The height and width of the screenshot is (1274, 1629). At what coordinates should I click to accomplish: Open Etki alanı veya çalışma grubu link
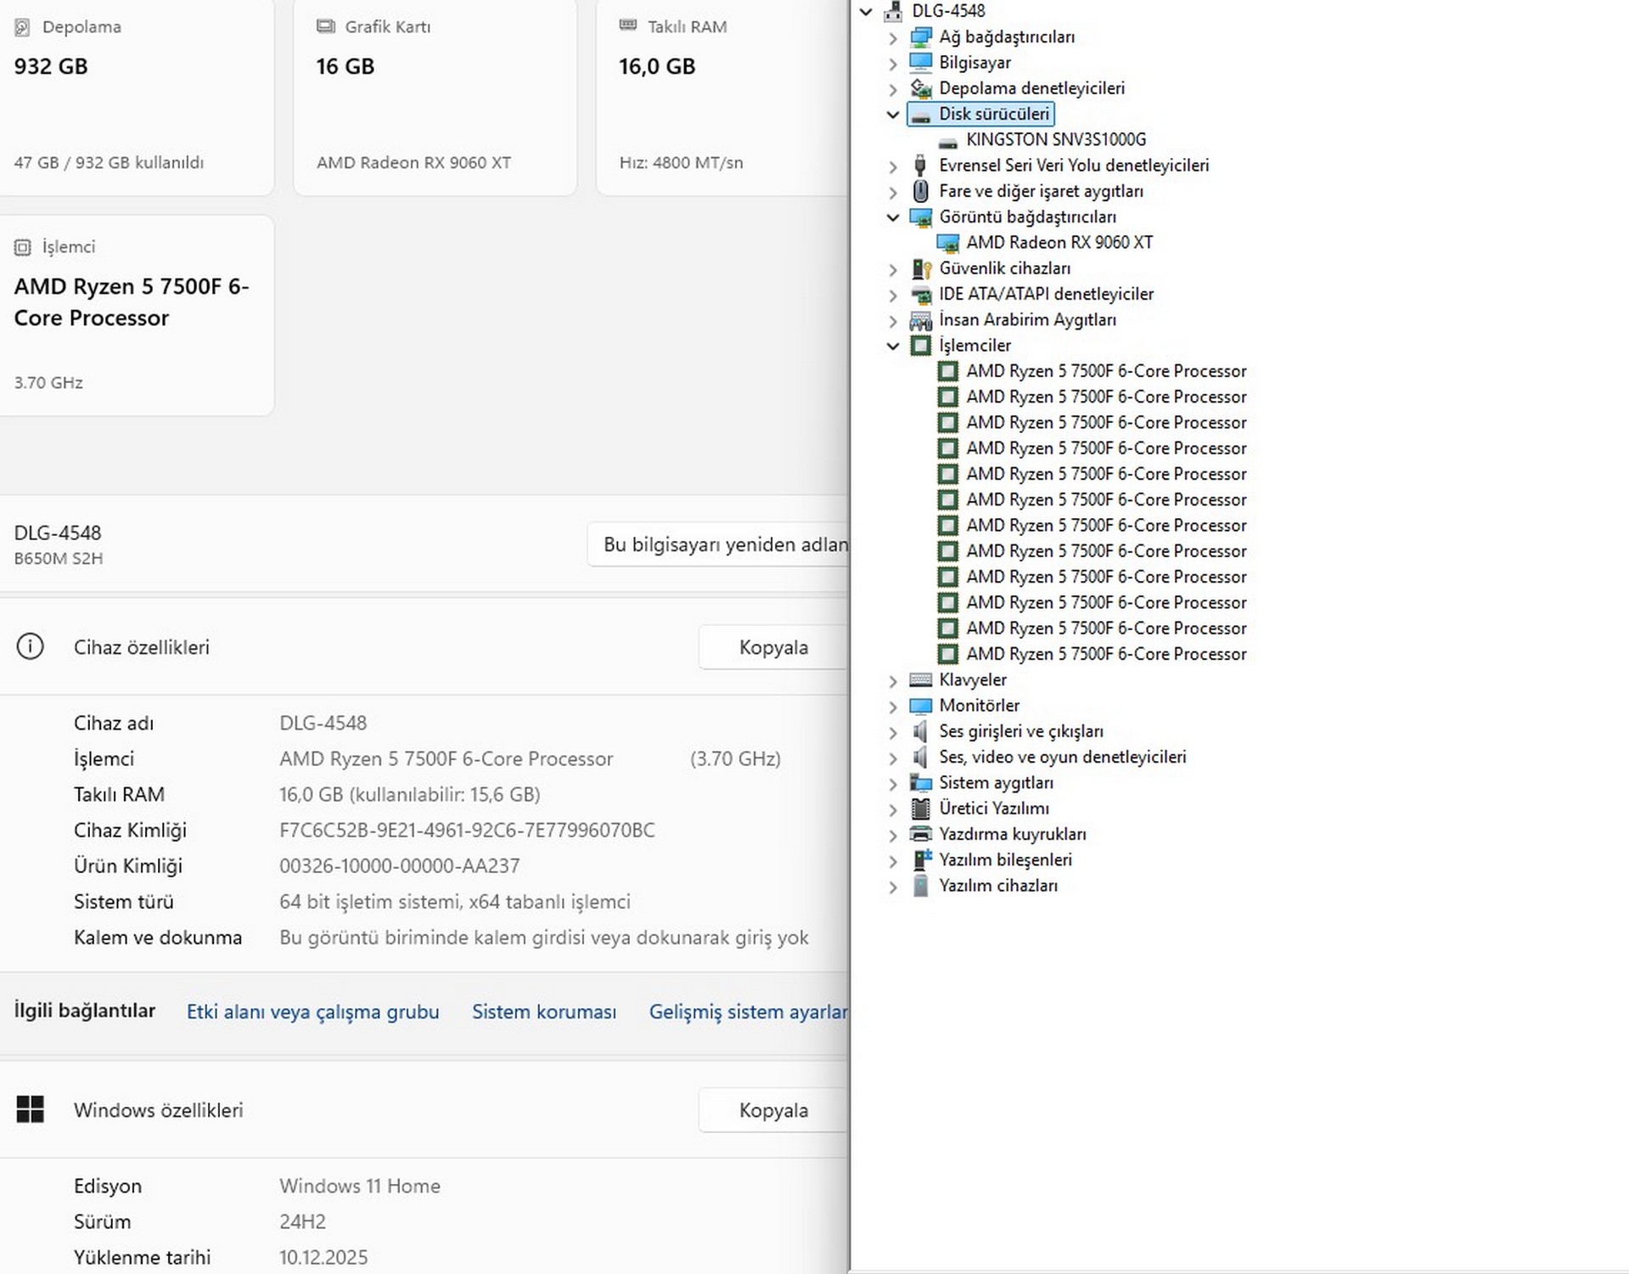tap(312, 1012)
